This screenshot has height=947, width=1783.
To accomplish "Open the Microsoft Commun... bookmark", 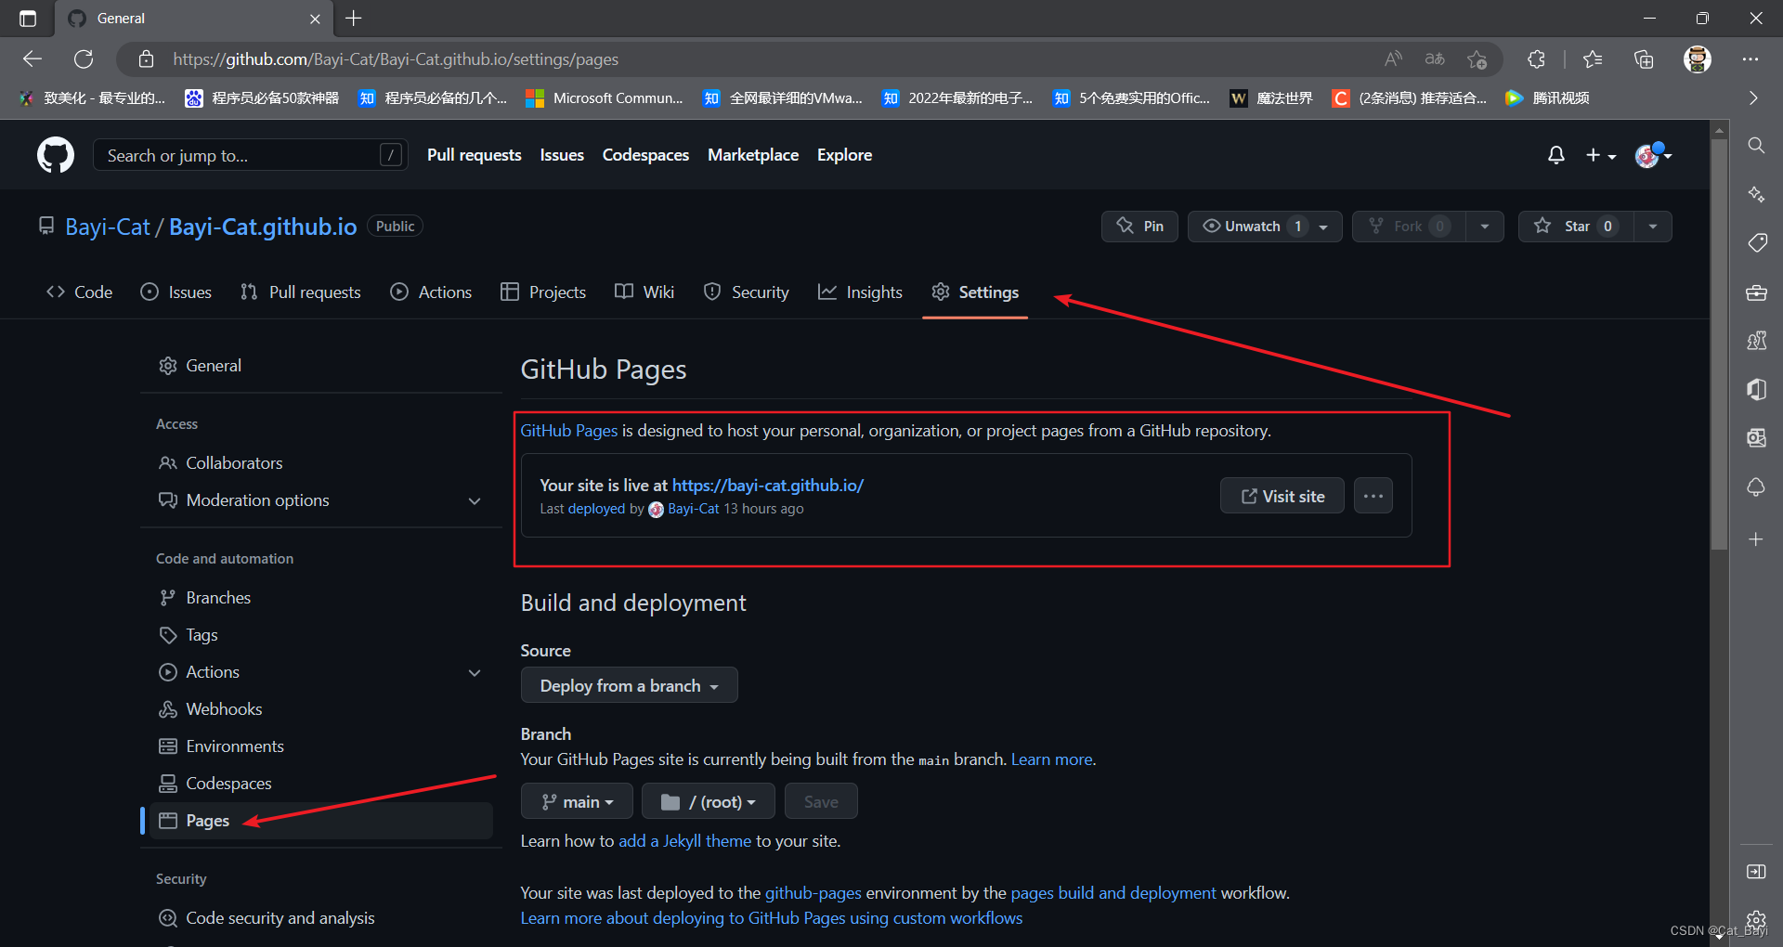I will 605,97.
